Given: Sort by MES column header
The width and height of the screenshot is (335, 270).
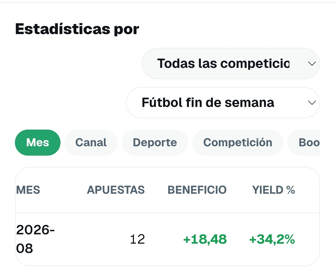Looking at the screenshot, I should [28, 190].
